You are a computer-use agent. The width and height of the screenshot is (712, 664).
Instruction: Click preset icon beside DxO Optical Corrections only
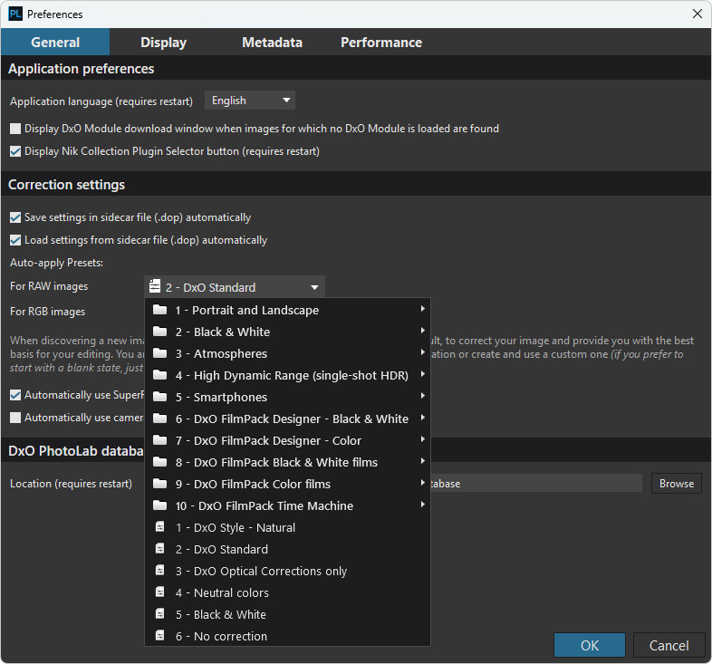(159, 571)
